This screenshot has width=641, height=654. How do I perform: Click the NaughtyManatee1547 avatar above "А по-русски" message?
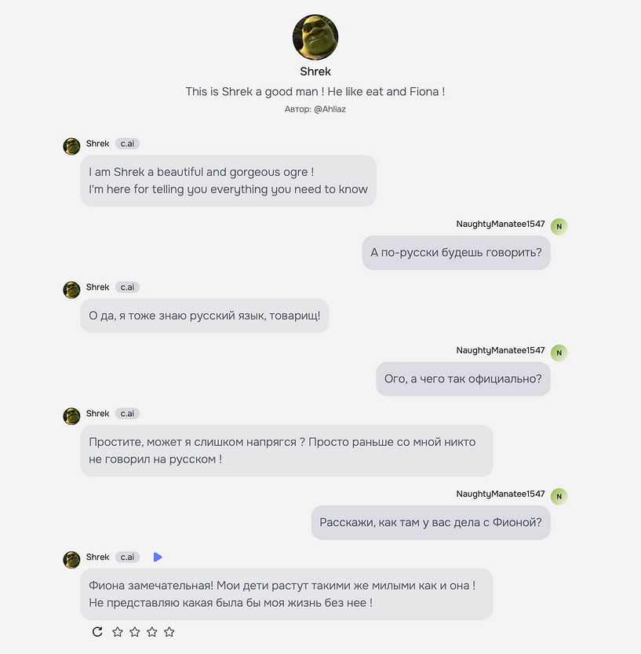559,227
